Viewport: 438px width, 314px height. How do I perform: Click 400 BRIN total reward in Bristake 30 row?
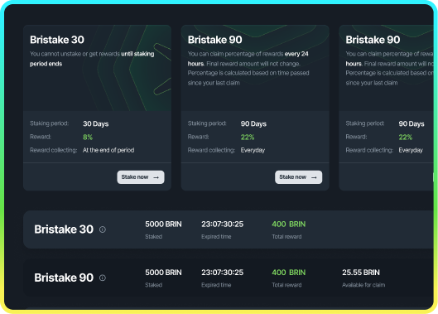click(x=289, y=224)
